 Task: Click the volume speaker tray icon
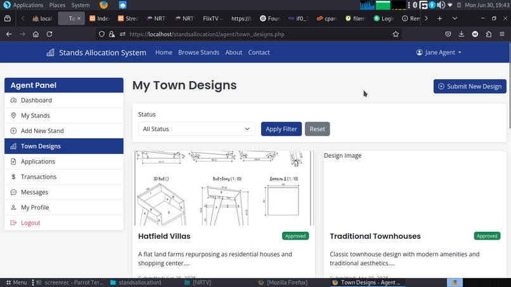[441, 5]
